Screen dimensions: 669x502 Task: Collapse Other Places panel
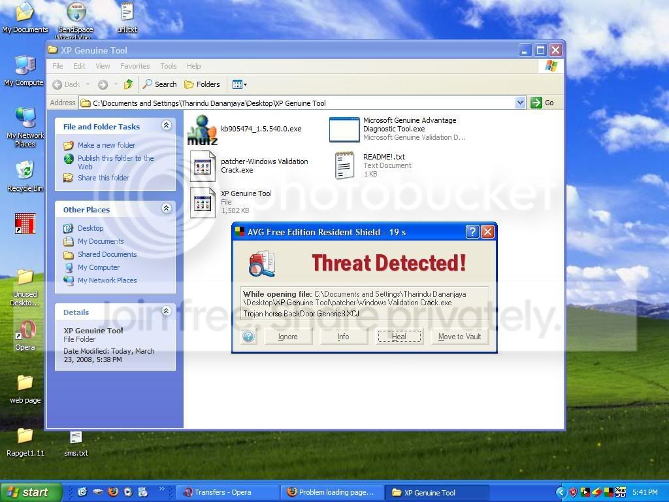tap(167, 209)
